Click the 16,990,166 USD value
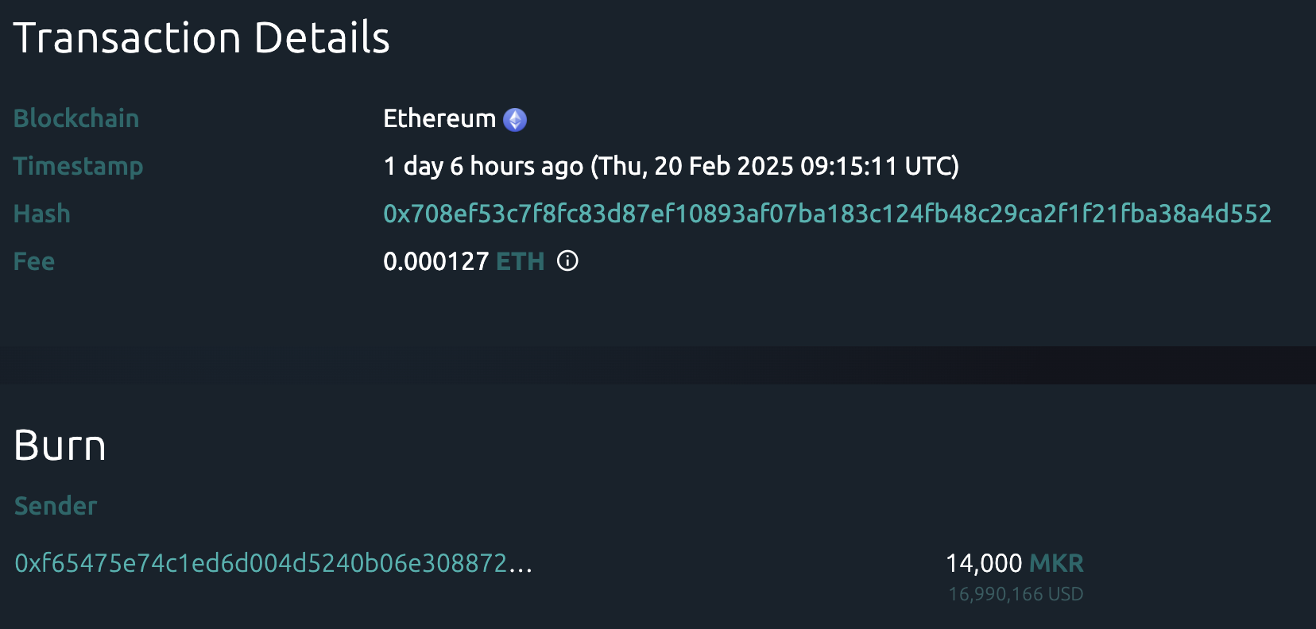Viewport: 1316px width, 629px height. [x=1016, y=594]
